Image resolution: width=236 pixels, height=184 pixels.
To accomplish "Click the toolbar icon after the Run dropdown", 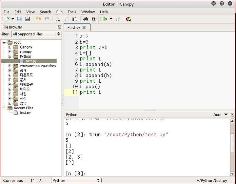I will pyautogui.click(x=118, y=19).
